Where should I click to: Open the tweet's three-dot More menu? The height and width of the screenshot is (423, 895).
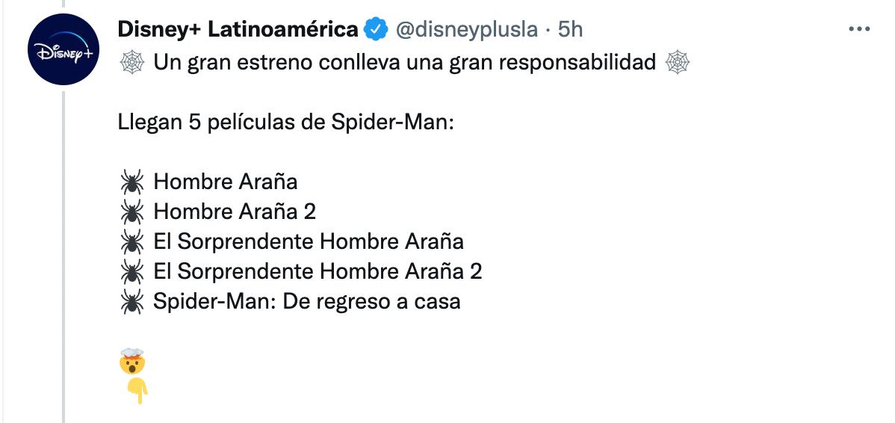tap(859, 29)
